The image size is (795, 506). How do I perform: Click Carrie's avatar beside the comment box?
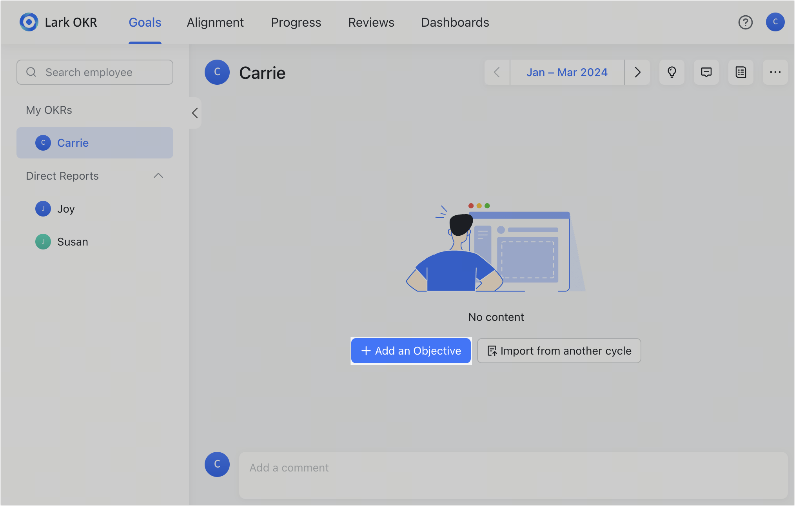coord(217,464)
